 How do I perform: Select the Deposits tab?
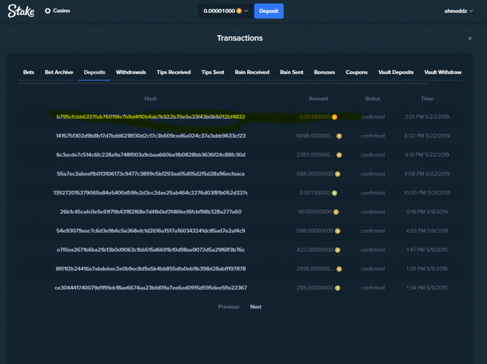point(94,72)
